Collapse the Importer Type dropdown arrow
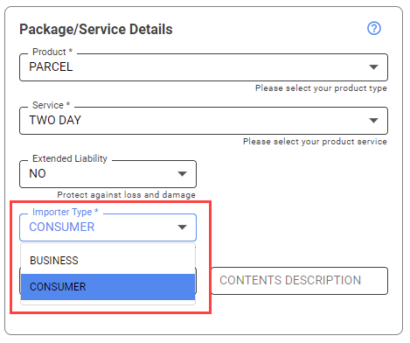Image resolution: width=410 pixels, height=343 pixels. point(182,227)
